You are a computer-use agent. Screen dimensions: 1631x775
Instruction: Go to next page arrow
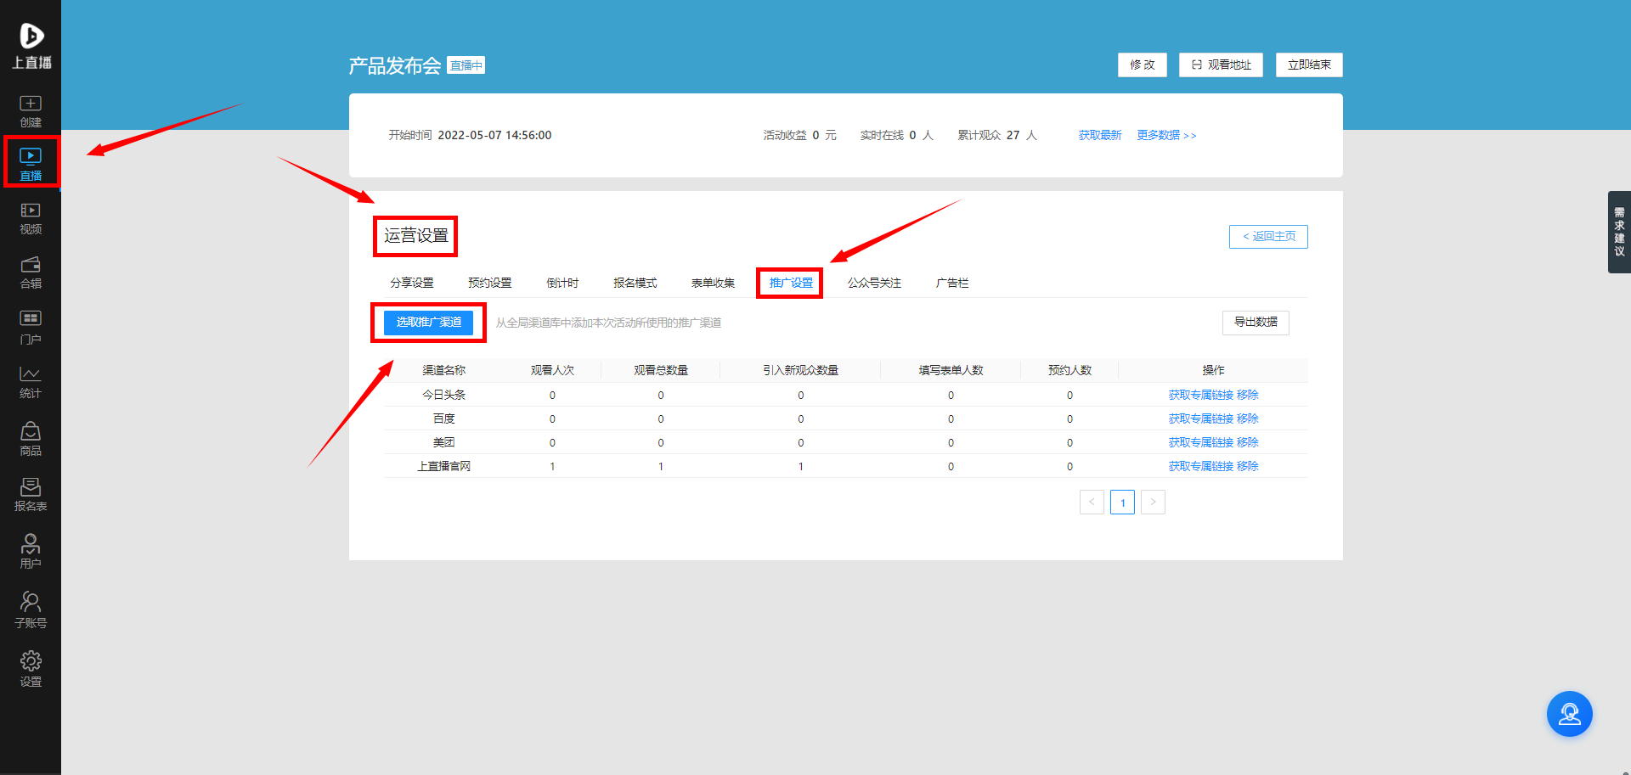click(1153, 503)
